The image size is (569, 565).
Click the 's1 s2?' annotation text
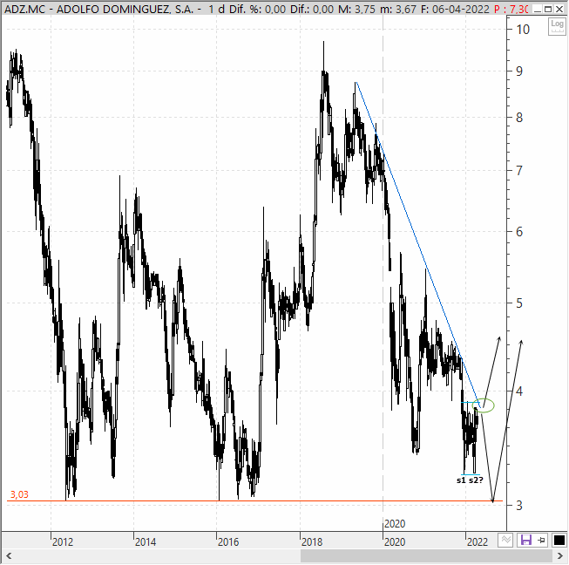point(470,480)
